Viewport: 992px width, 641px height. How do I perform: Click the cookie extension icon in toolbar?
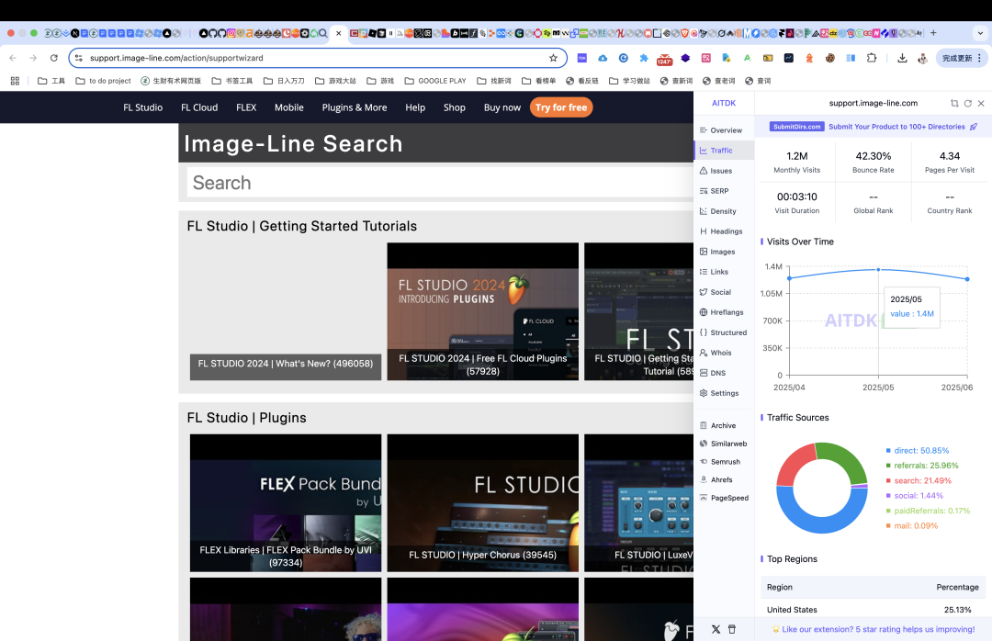tap(829, 58)
